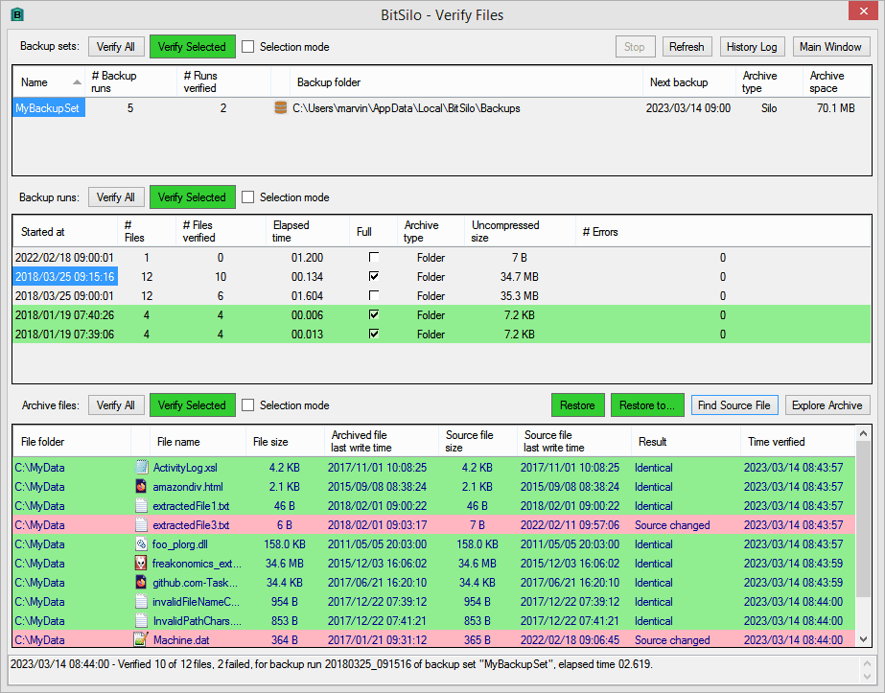Click the green Restore to... button
Screen dimensions: 885x693
647,405
